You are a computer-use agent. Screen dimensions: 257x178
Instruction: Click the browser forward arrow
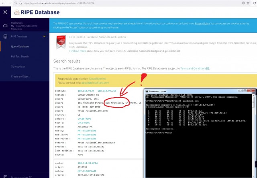coord(9,3)
